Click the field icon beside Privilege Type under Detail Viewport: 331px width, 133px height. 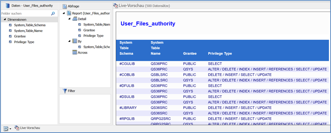[x=79, y=36]
